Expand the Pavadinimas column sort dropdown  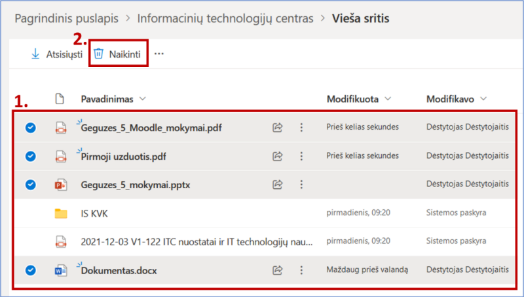pos(143,99)
